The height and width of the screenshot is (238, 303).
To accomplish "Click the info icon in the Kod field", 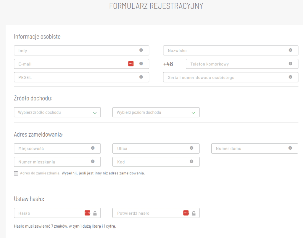I will tap(191, 162).
